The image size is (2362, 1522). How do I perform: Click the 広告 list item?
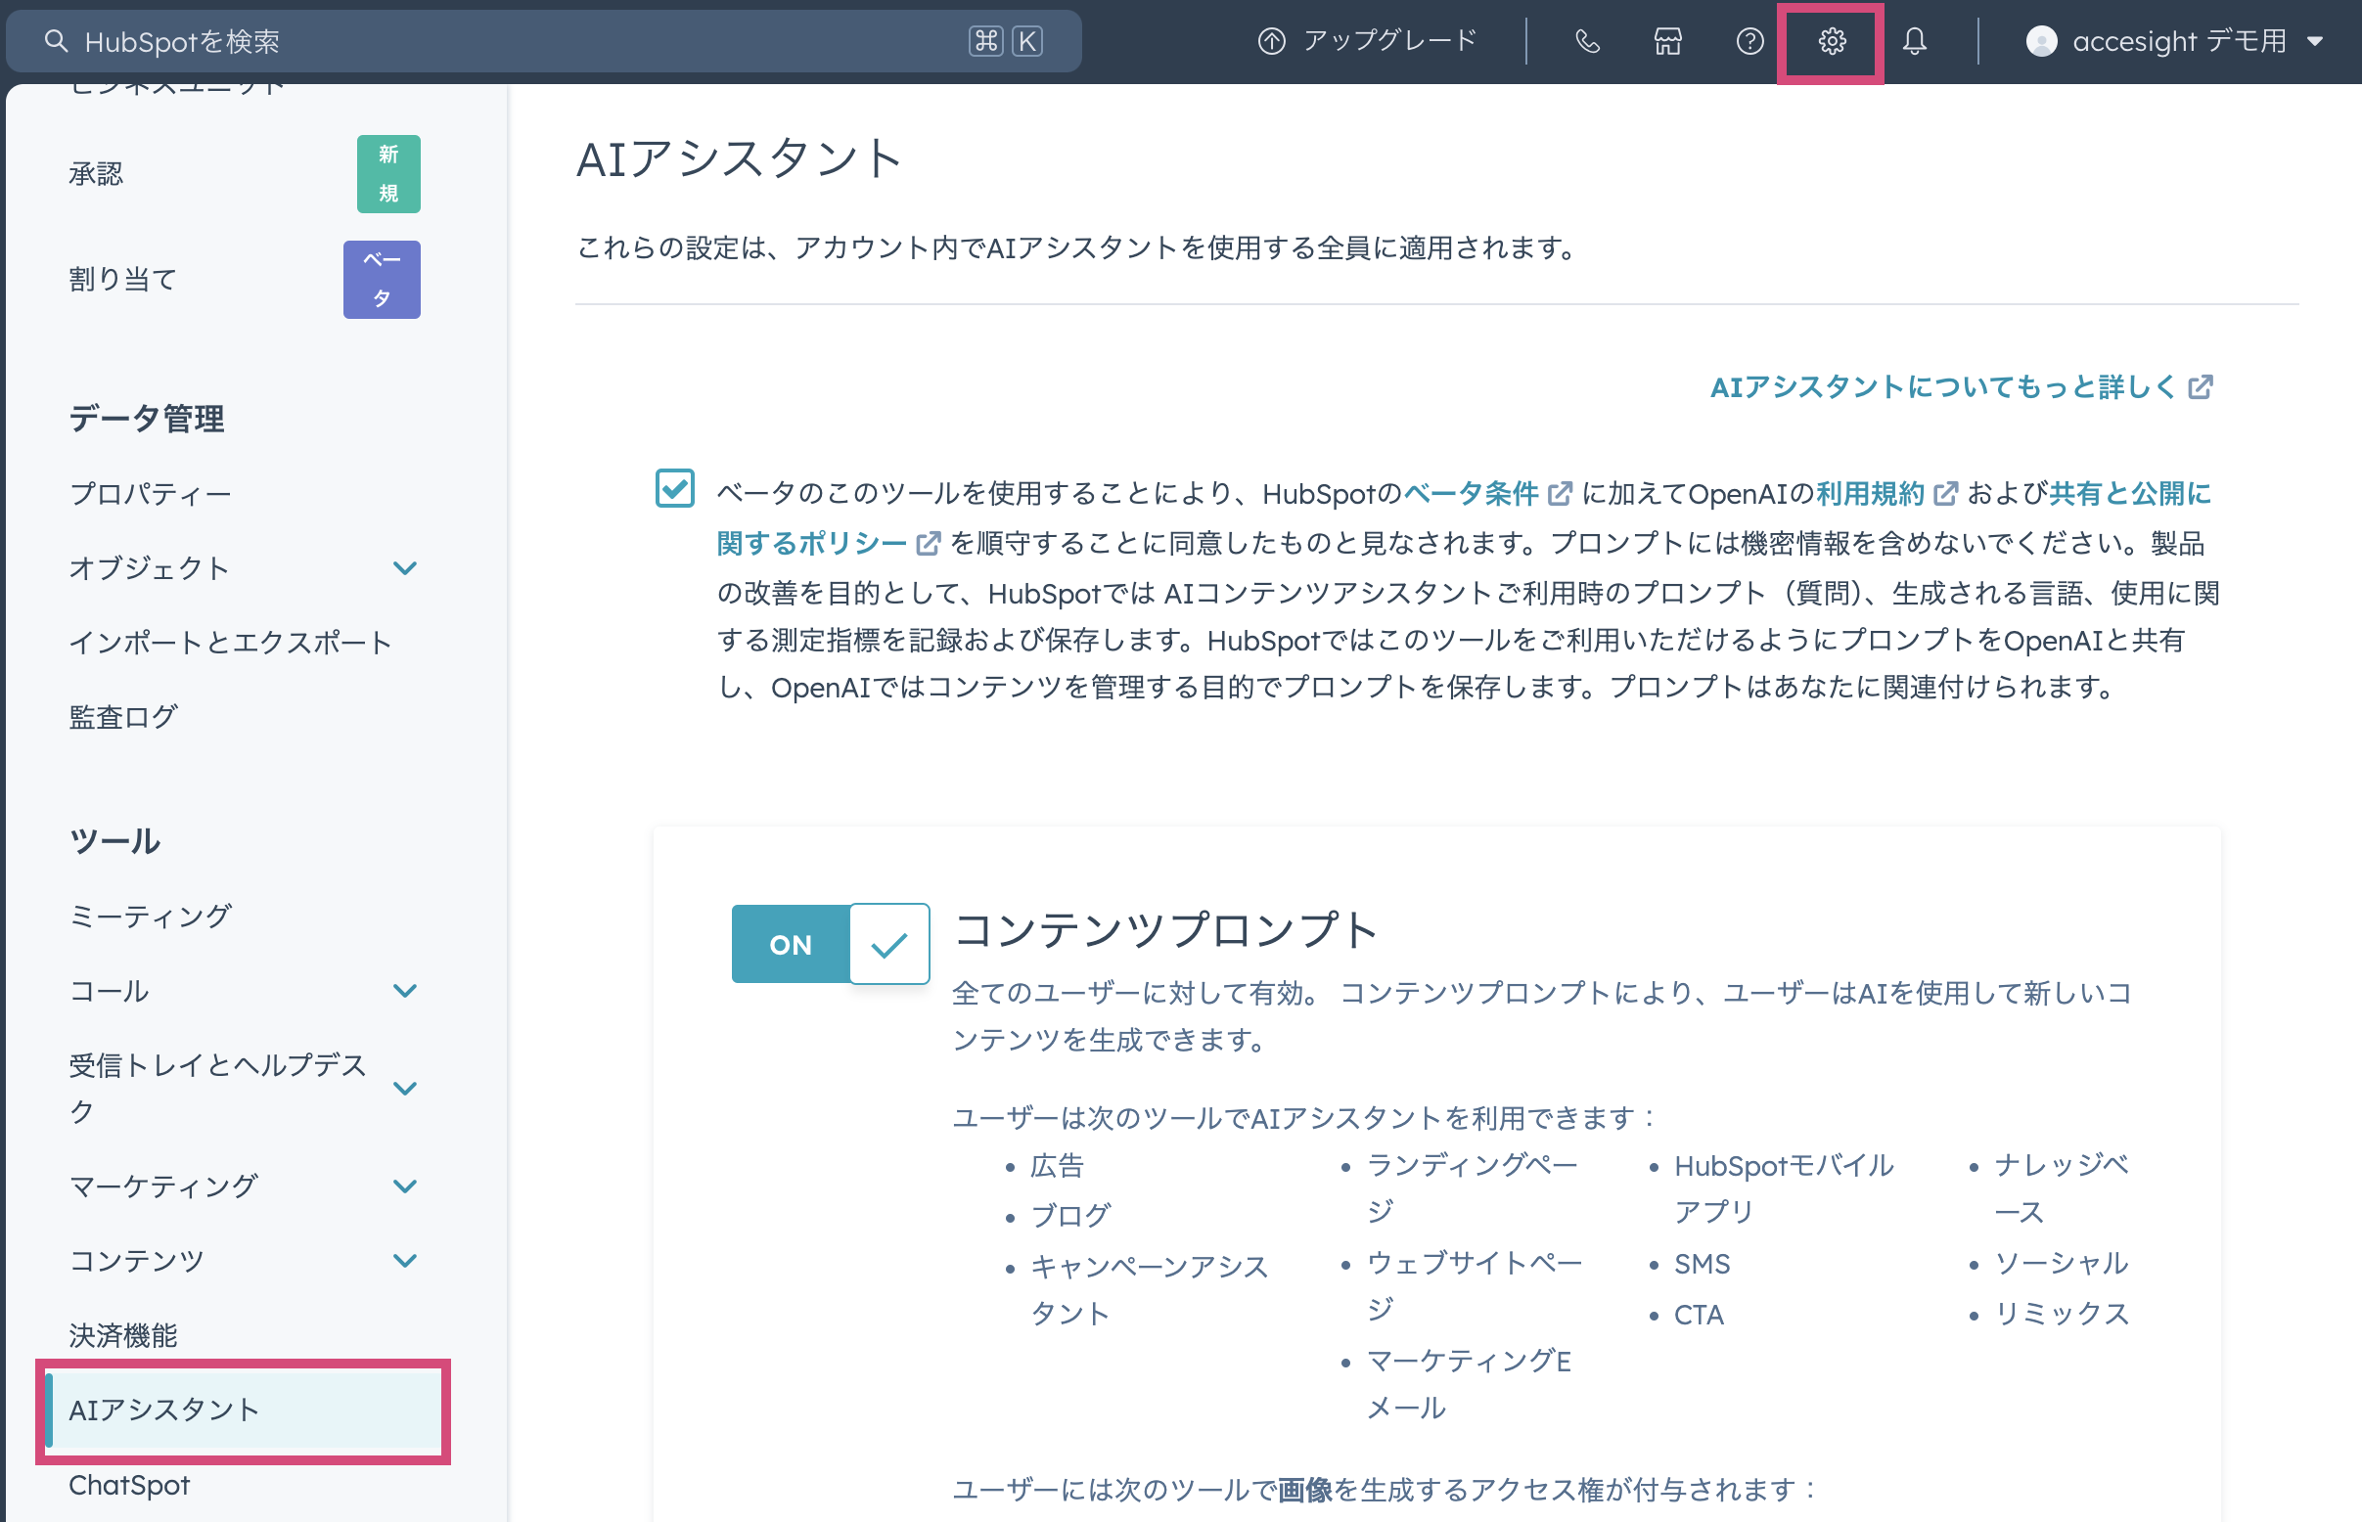tap(1057, 1166)
